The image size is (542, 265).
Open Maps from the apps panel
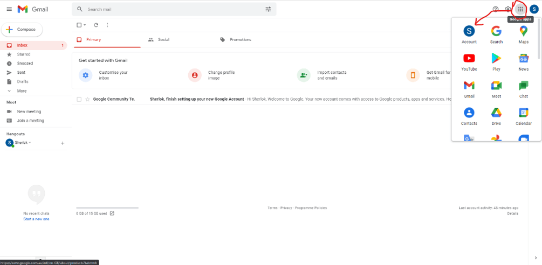coord(523,35)
